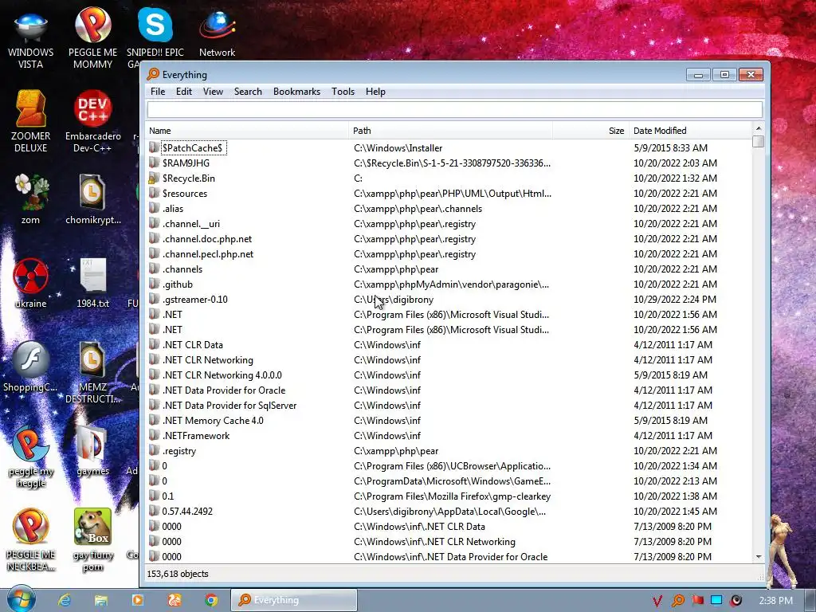Select the .alias result row
The image size is (816, 612).
pos(449,208)
